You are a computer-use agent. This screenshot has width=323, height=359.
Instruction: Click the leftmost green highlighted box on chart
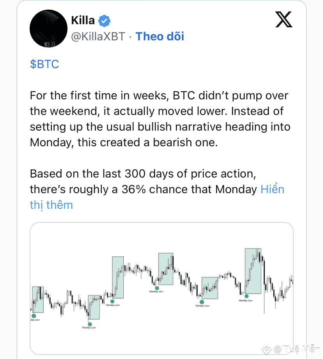tap(37, 299)
